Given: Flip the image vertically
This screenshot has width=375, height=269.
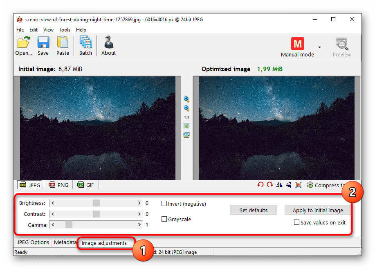Looking at the screenshot, I should 289,185.
